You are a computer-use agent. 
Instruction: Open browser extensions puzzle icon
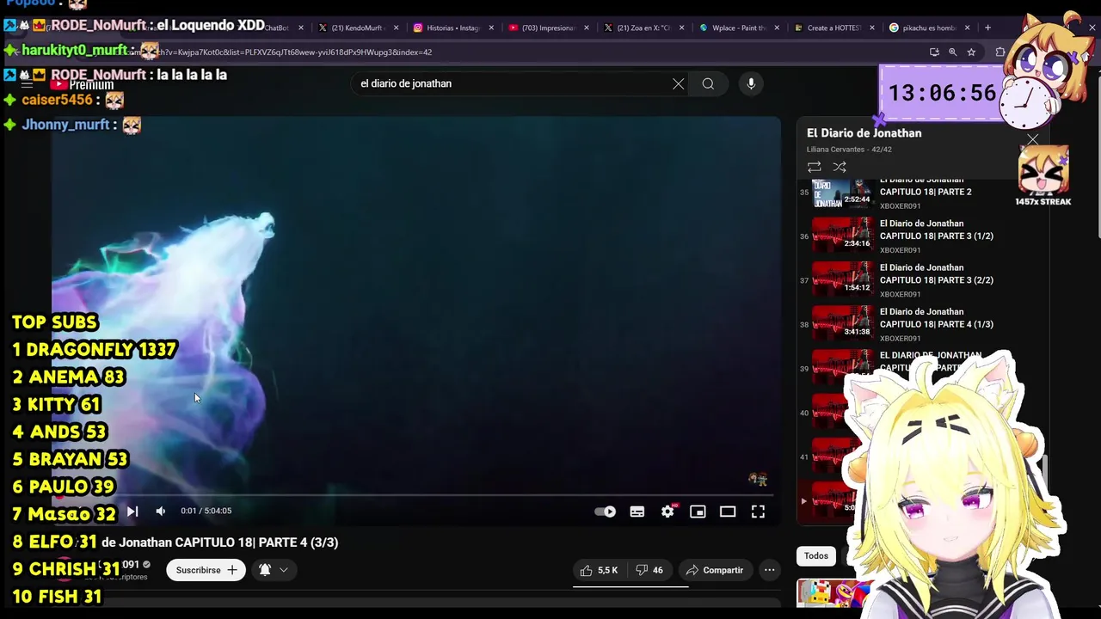click(1000, 52)
